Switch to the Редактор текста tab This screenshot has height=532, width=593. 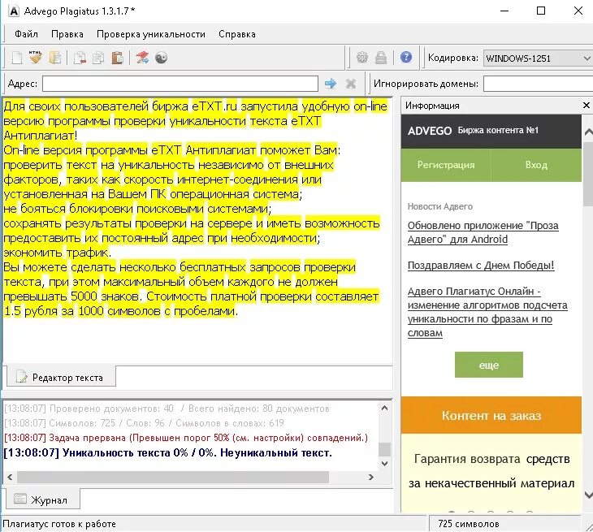click(x=61, y=377)
